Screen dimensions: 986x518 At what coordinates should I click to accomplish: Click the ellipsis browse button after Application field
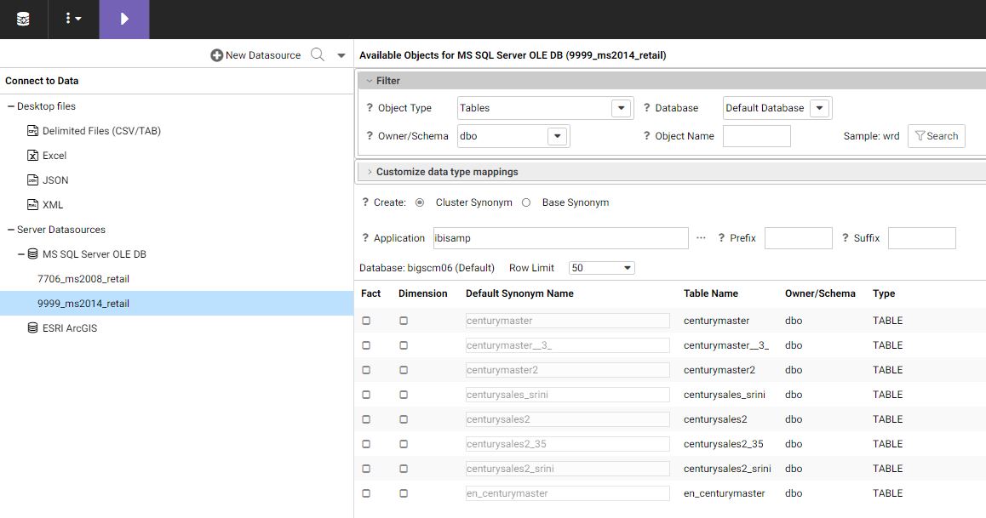[701, 238]
